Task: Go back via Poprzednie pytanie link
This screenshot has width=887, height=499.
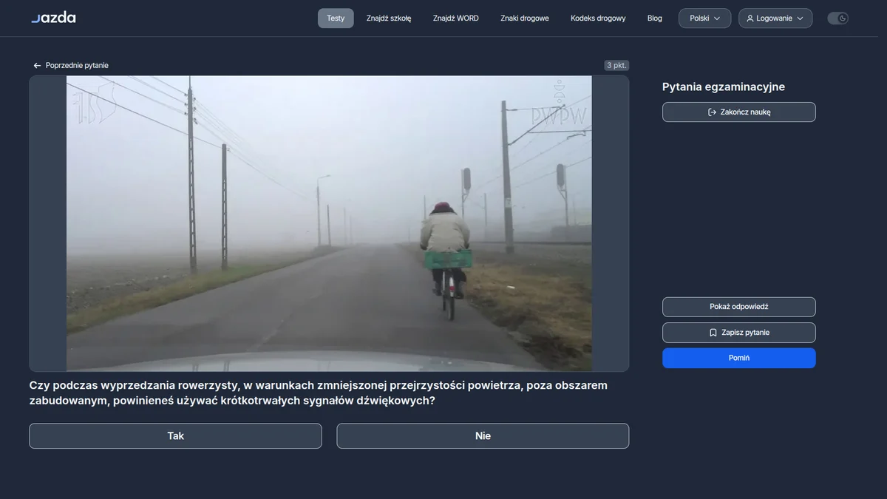Action: pyautogui.click(x=70, y=65)
